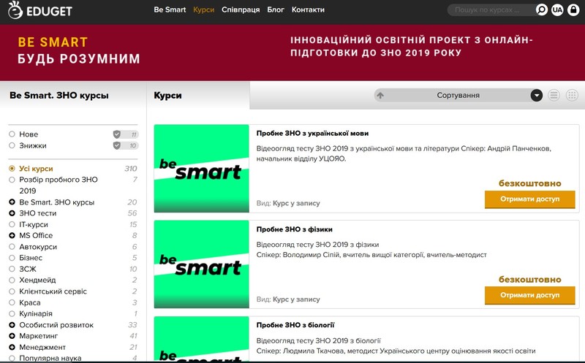The height and width of the screenshot is (363, 585).
Task: Click the EDUGET logo
Action: [40, 10]
